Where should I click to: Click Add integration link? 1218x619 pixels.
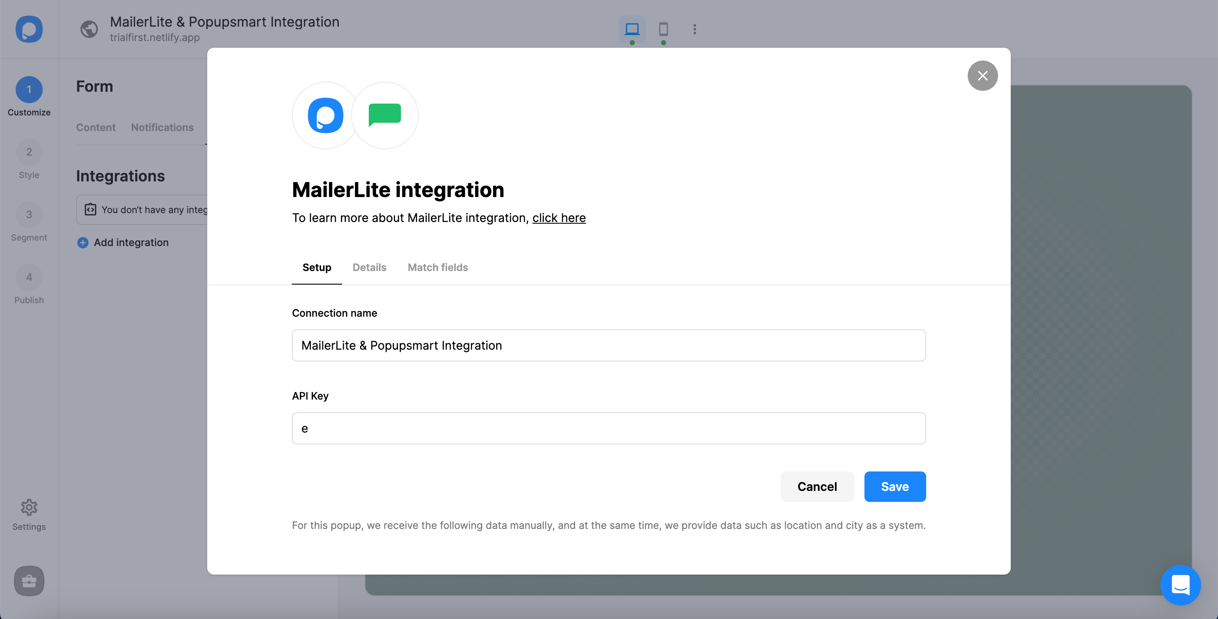[x=131, y=243]
